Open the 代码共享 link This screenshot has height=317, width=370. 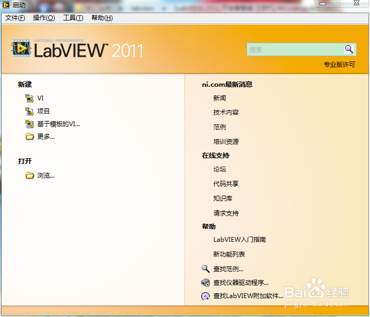pyautogui.click(x=226, y=183)
